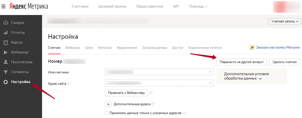
Task: Switch to the Фильтры tab
Action: point(105,48)
